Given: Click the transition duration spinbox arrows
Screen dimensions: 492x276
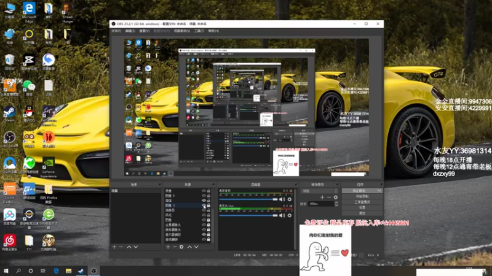Looking at the screenshot, I should [336, 203].
